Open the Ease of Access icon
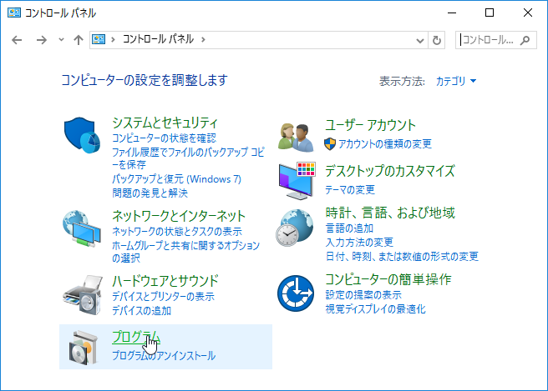Screen dimensions: 548x391 coord(296,293)
